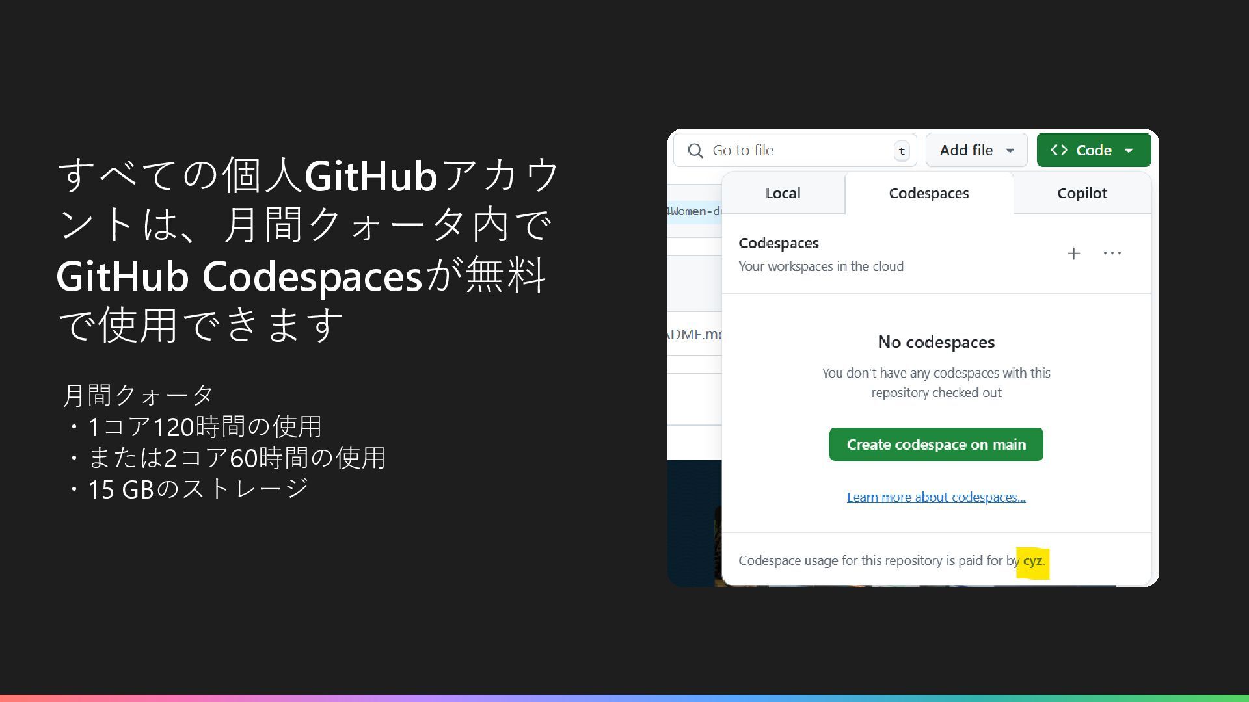Viewport: 1249px width, 702px height.
Task: Click the angle-brackets icon on Code button
Action: tap(1059, 150)
